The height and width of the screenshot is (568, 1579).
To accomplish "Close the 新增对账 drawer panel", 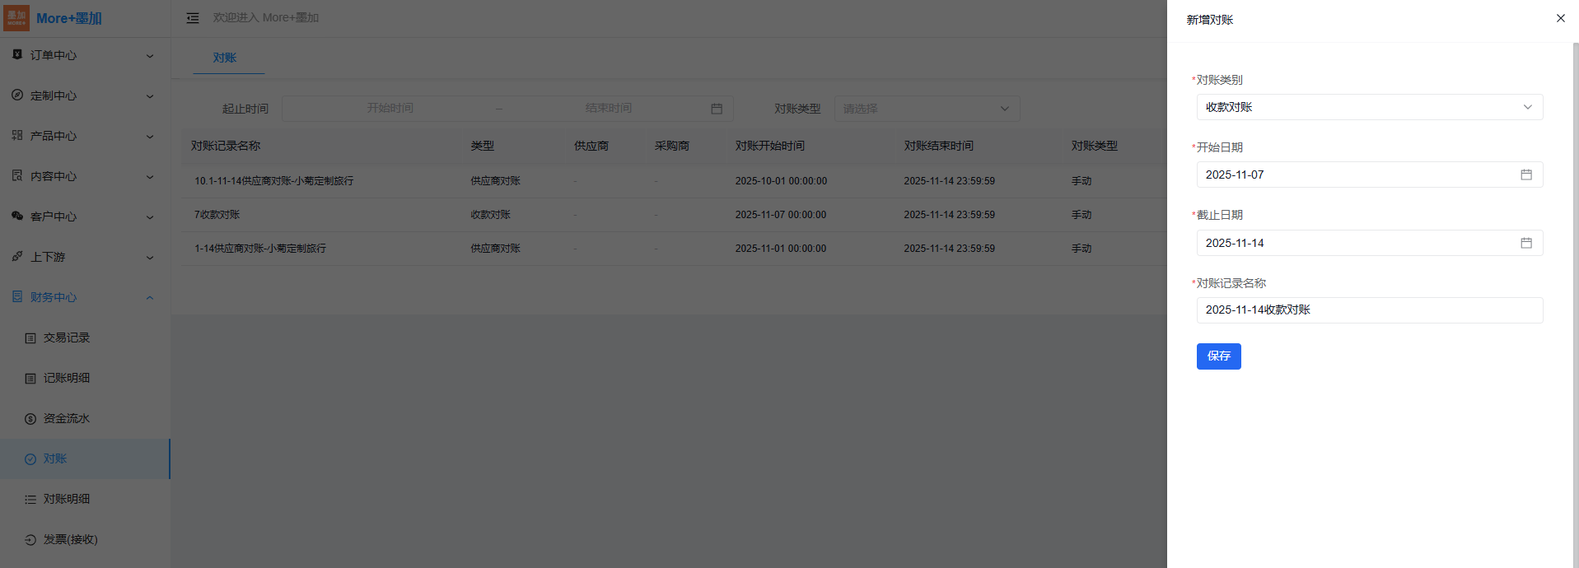I will (1560, 18).
